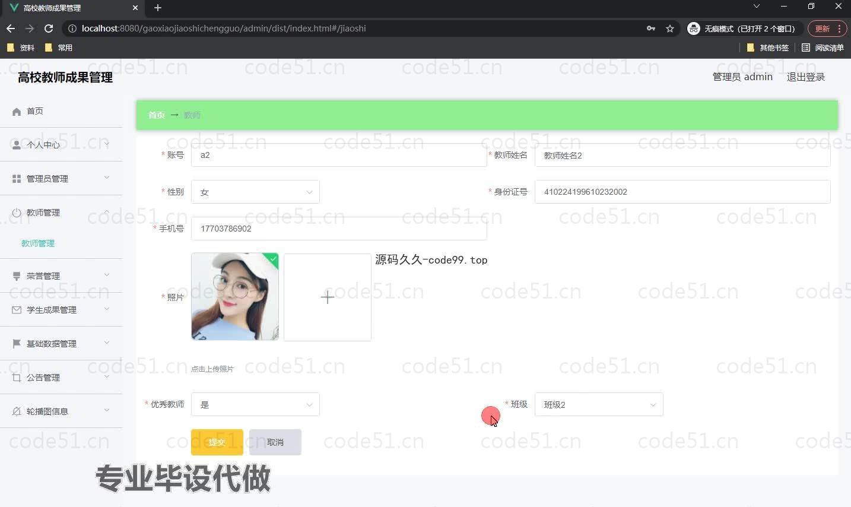Viewport: 851px width, 507px height.
Task: Open 阅读清单 reading list
Action: 823,47
